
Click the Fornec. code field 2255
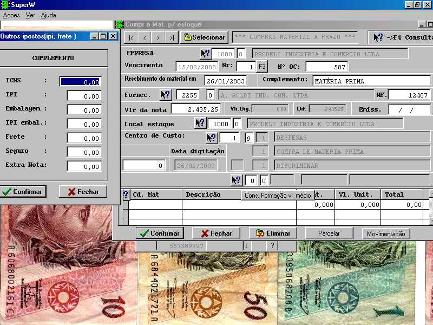pos(189,95)
